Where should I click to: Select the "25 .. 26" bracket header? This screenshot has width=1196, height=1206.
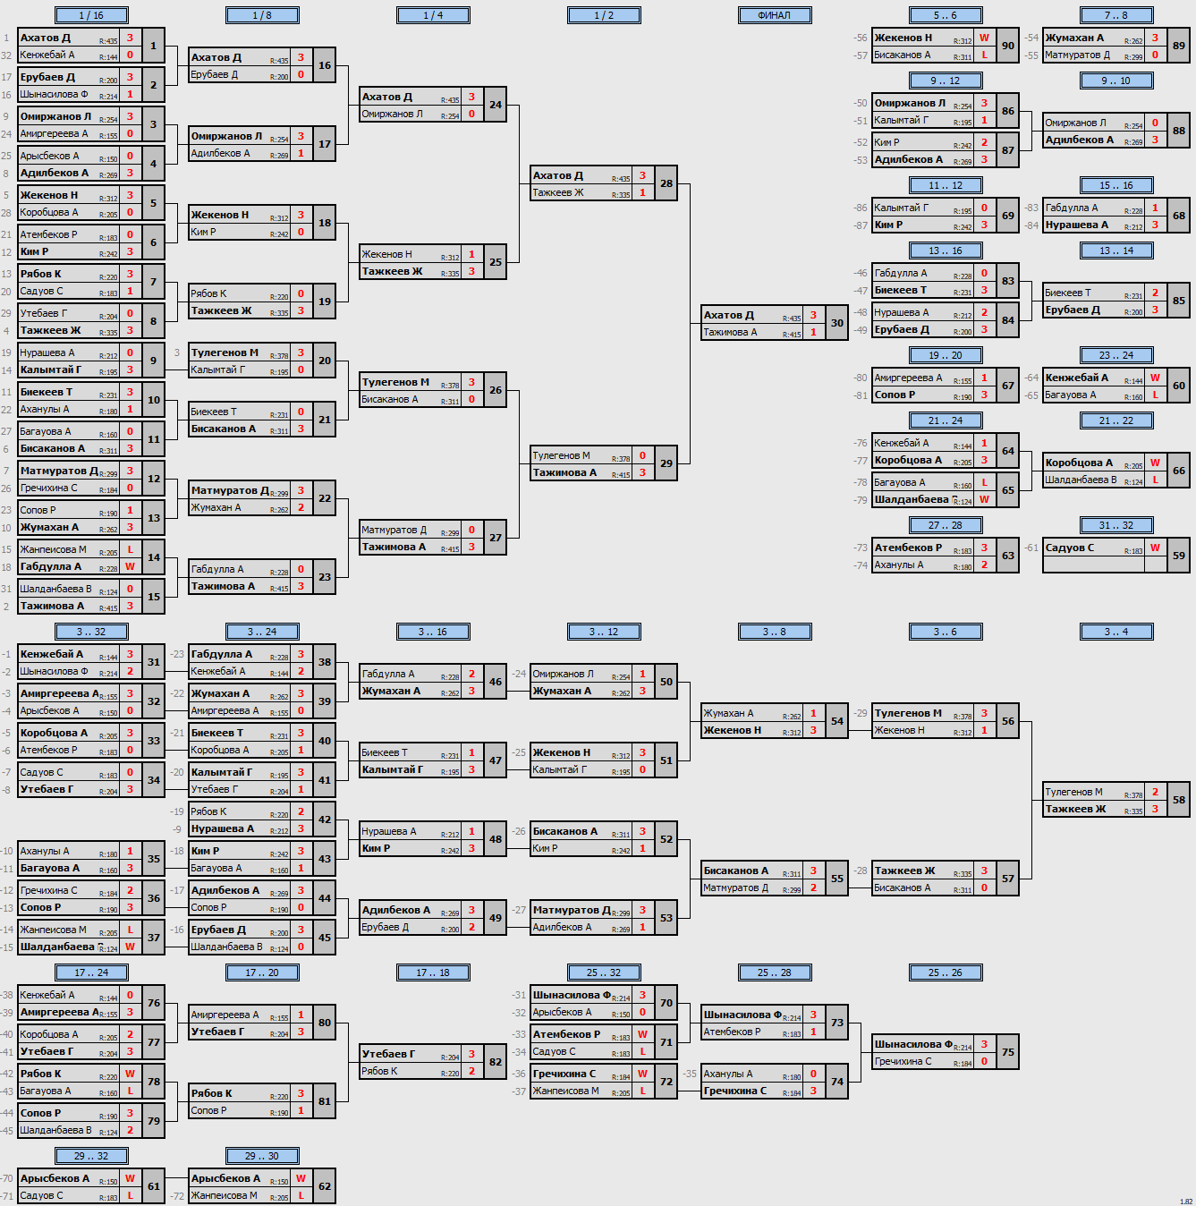pos(946,972)
